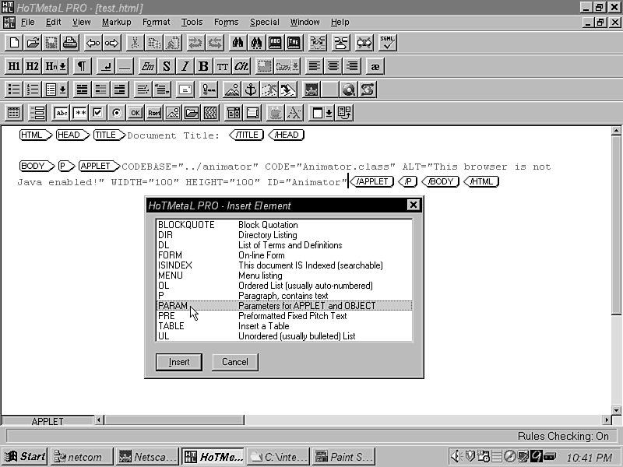Image resolution: width=623 pixels, height=467 pixels.
Task: Apply Heading 2 with the H2 button
Action: [33, 66]
